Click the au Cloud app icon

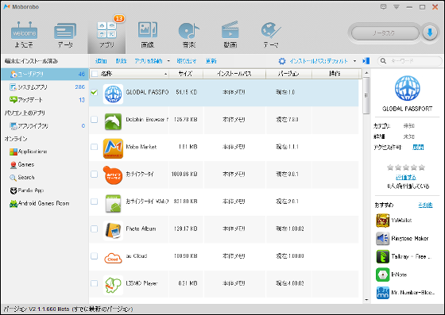(113, 258)
